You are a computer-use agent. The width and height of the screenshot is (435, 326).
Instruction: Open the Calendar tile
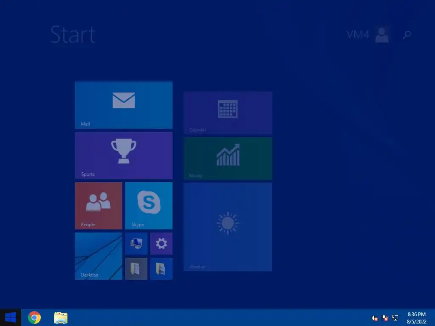point(228,113)
